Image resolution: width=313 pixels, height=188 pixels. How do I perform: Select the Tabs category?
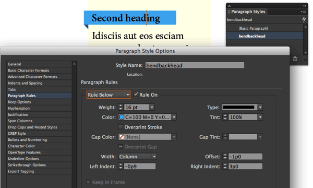(39, 89)
